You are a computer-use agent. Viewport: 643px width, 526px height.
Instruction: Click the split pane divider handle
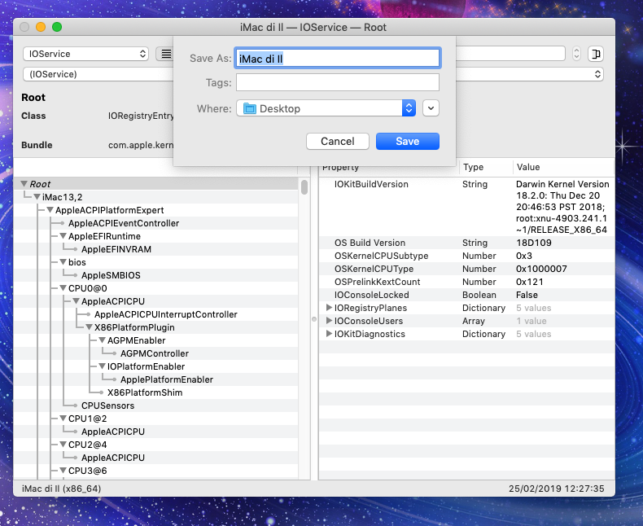[x=314, y=319]
